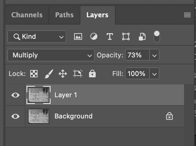Hide Layer 1 with eye icon

click(x=15, y=95)
